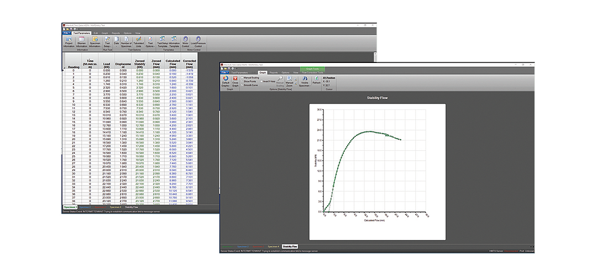Select Specimen 4 tab in the graph window

click(273, 247)
